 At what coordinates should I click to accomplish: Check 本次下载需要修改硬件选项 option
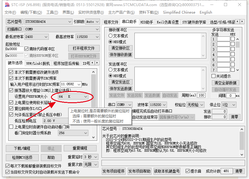[x=11, y=72]
